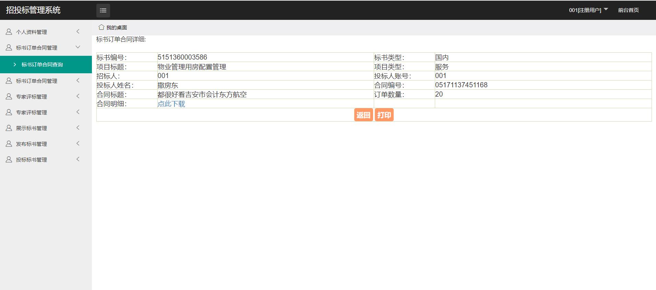Go to 前台首页
Screen dimensions: 656x290
(628, 10)
